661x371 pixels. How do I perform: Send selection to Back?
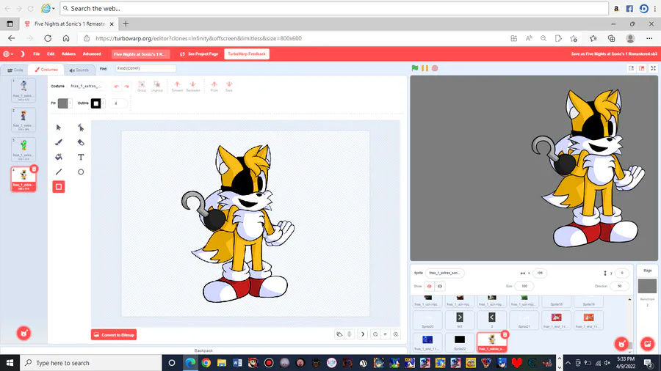(229, 87)
